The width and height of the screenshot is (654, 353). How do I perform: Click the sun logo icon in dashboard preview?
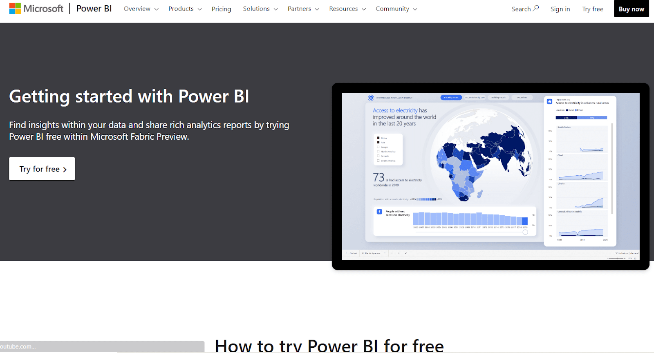(371, 98)
